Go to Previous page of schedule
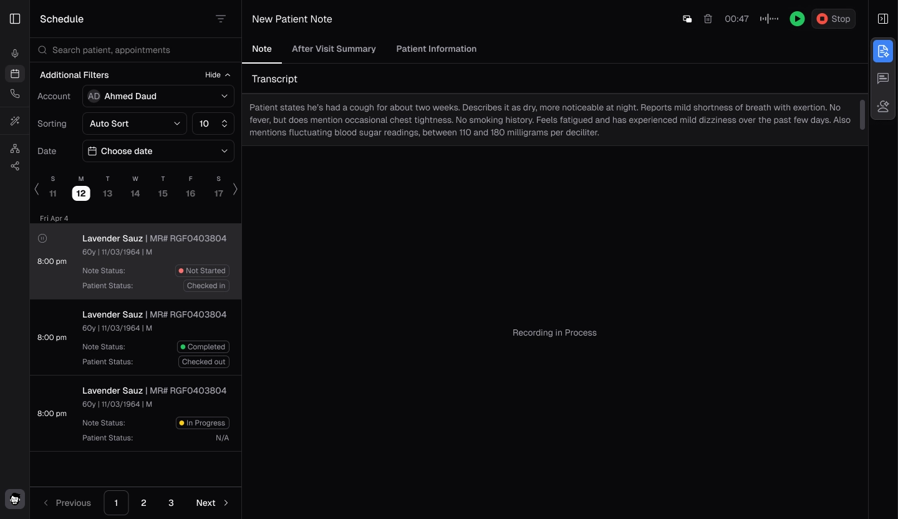 pyautogui.click(x=67, y=503)
